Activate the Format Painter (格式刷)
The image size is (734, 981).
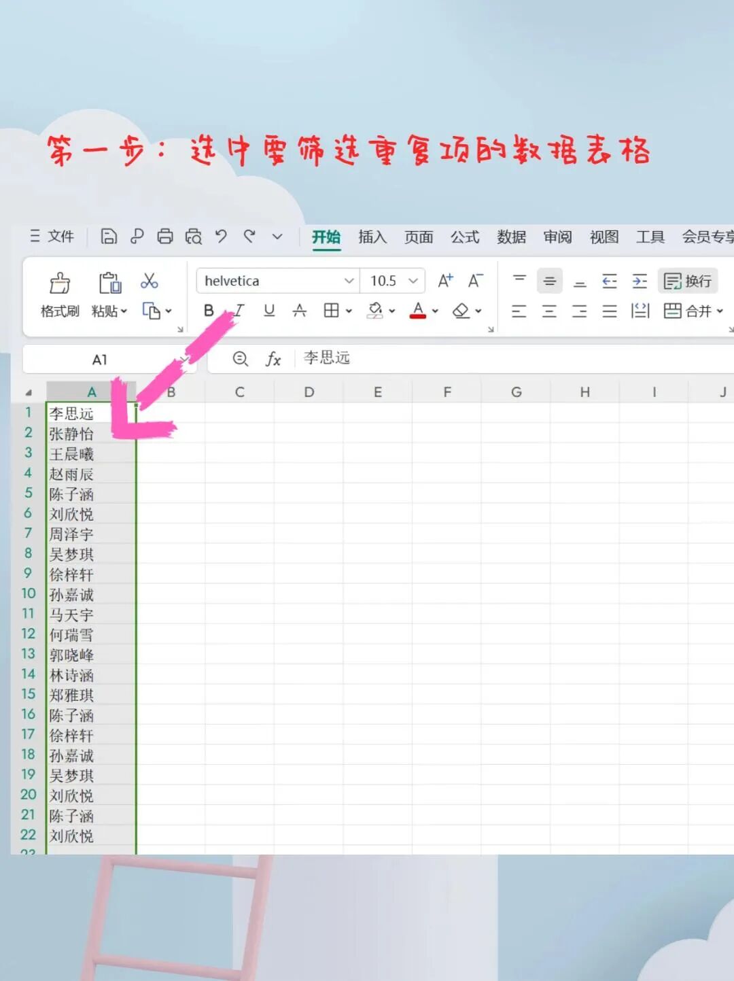point(60,296)
